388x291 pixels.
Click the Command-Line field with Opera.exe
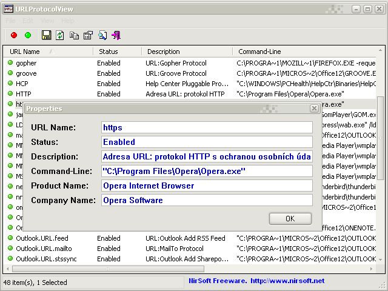pyautogui.click(x=207, y=171)
